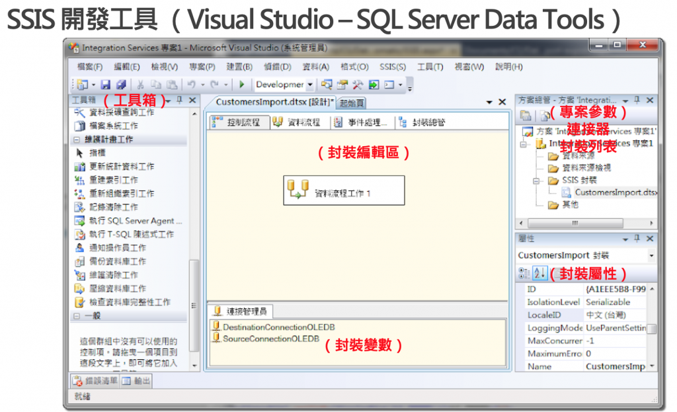Click the Copy icon in toolbar
Image resolution: width=677 pixels, height=412 pixels.
click(x=156, y=85)
